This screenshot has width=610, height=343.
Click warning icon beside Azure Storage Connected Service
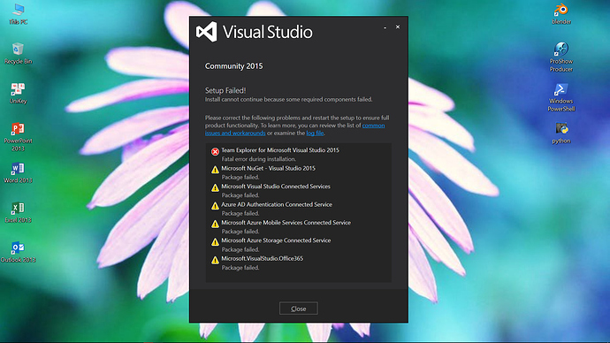coord(215,242)
